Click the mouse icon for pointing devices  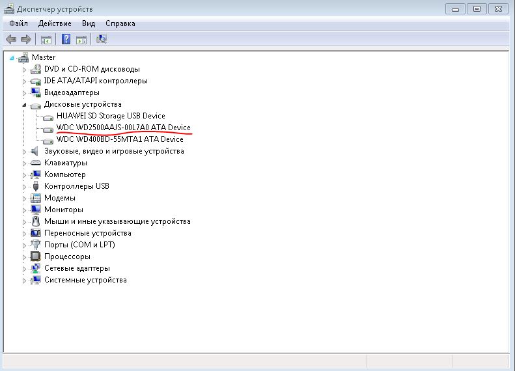click(x=36, y=221)
